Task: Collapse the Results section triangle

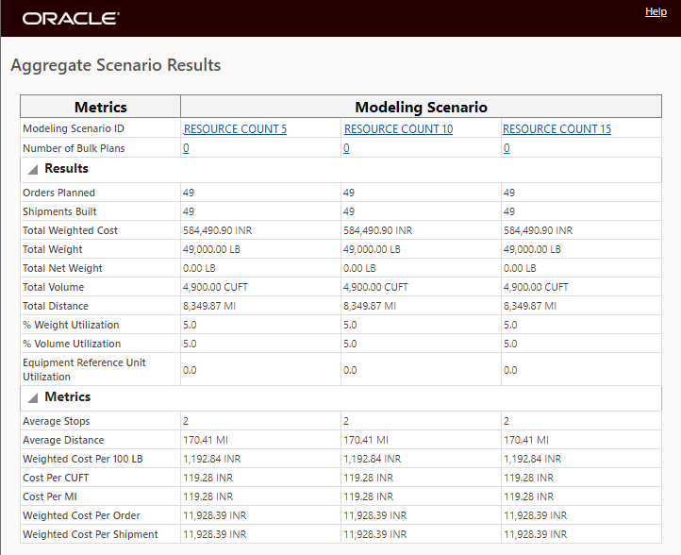Action: point(32,170)
